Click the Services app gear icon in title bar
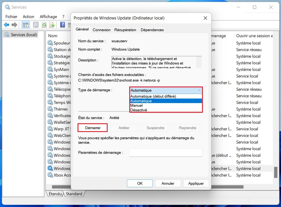This screenshot has width=281, height=207. [8, 7]
